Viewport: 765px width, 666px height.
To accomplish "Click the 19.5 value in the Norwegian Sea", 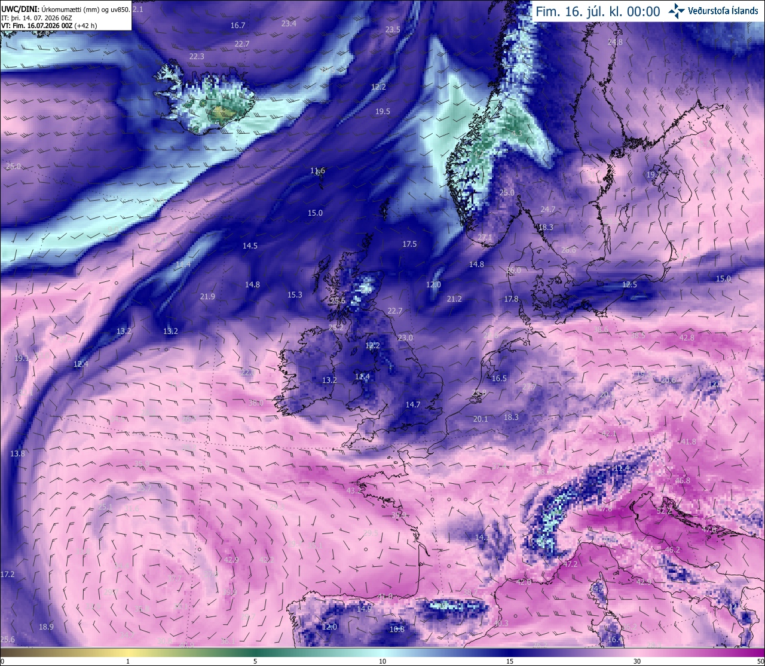I will (382, 111).
